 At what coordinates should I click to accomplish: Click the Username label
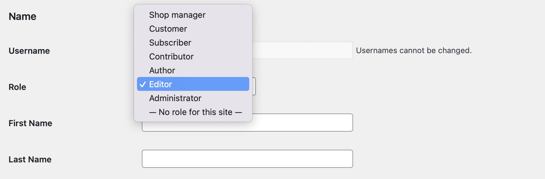coord(29,51)
